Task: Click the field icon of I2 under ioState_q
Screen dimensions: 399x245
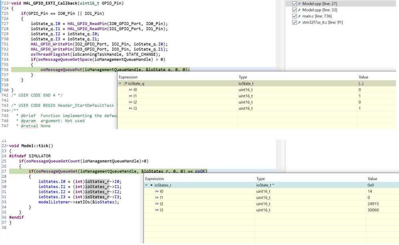Action: [131, 102]
